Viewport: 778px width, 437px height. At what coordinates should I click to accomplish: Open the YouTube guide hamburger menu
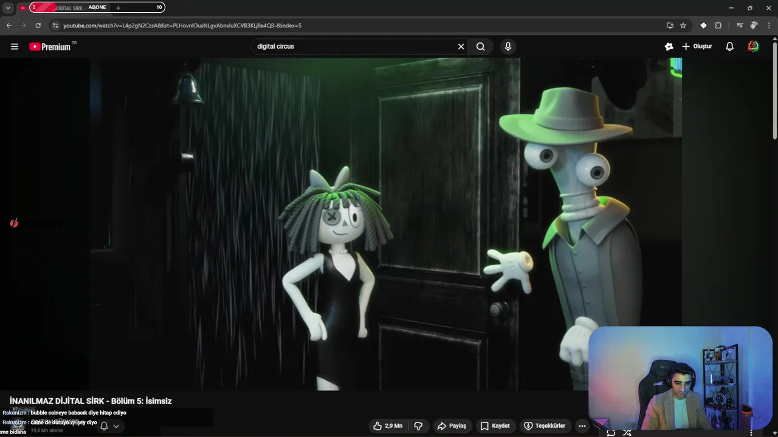coord(15,47)
